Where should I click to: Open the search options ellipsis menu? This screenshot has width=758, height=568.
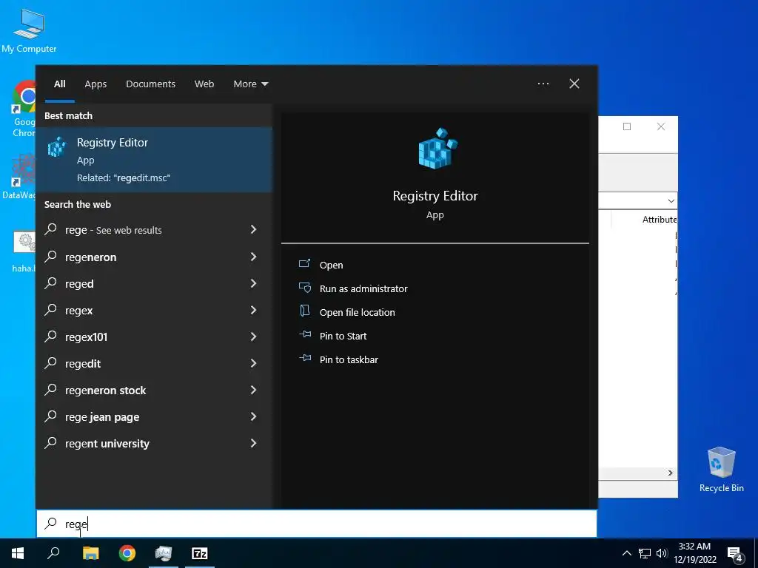tap(543, 84)
